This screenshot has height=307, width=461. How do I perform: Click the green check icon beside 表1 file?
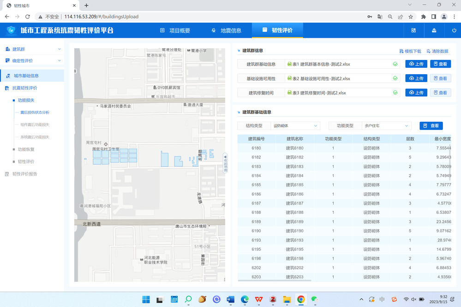tap(395, 64)
